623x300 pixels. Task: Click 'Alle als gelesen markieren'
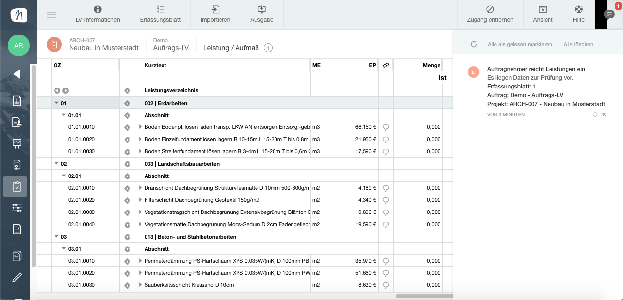point(519,44)
